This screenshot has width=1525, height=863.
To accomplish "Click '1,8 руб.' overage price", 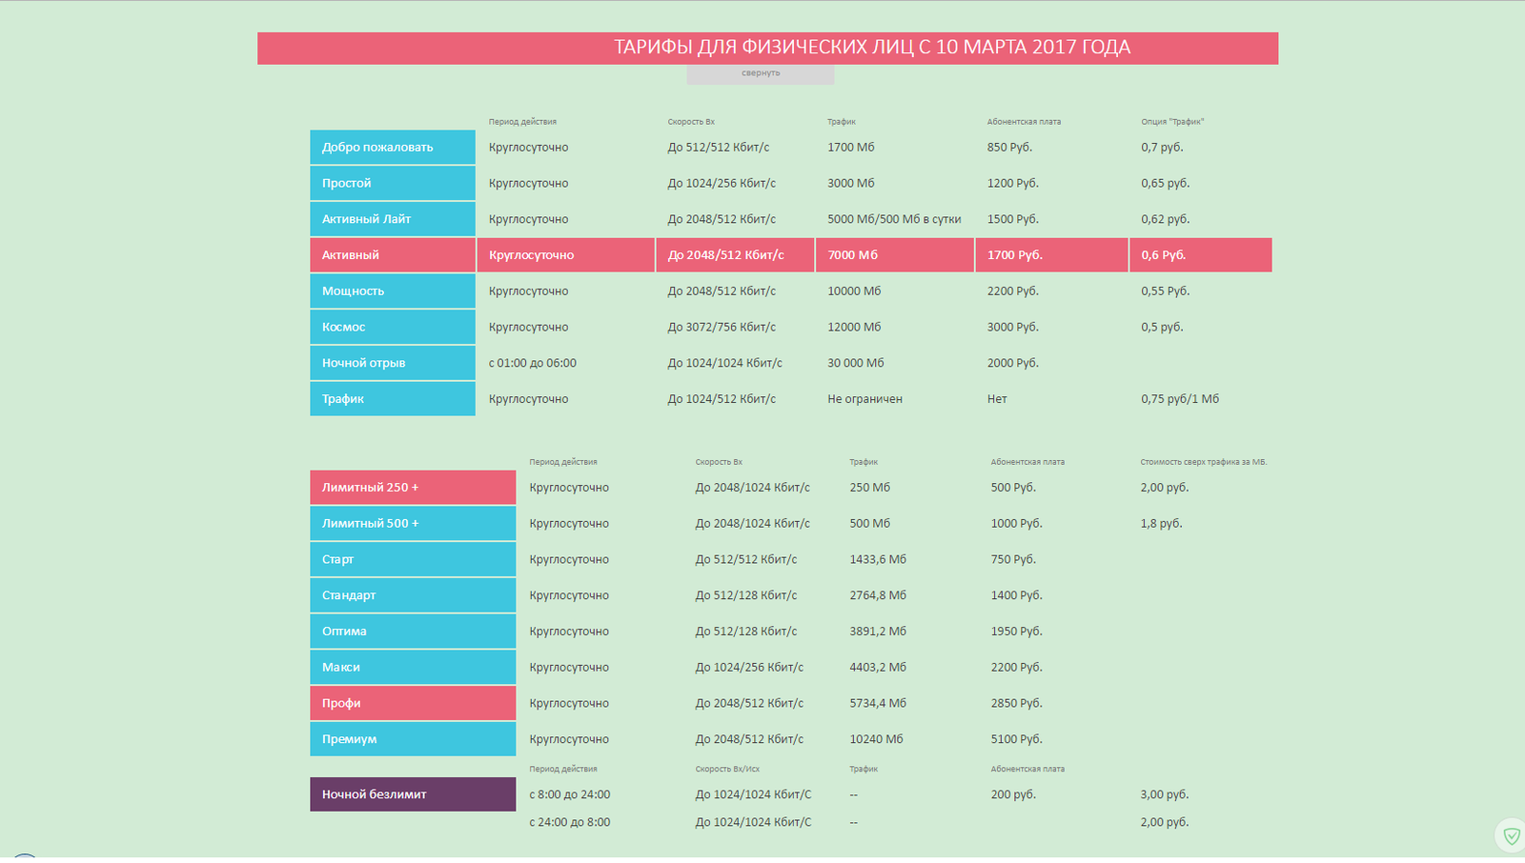I will pos(1161,523).
